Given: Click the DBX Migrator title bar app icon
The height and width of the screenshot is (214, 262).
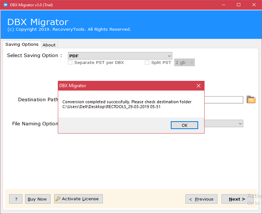Looking at the screenshot, I should [6, 5].
